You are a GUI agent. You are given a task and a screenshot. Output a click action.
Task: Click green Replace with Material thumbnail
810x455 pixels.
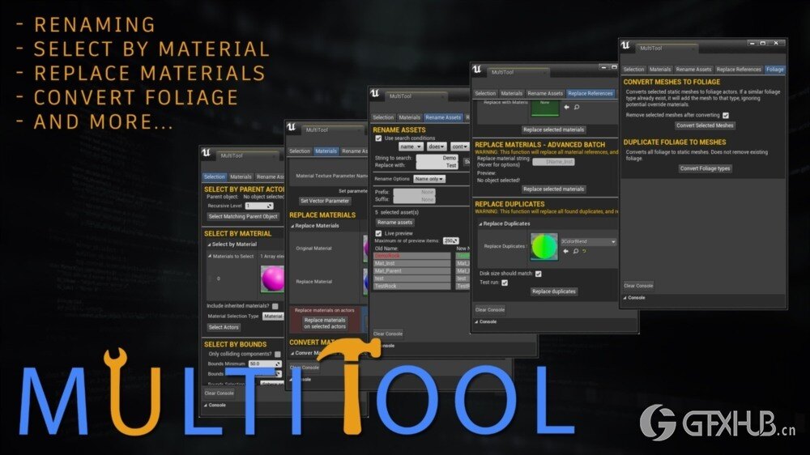click(544, 107)
